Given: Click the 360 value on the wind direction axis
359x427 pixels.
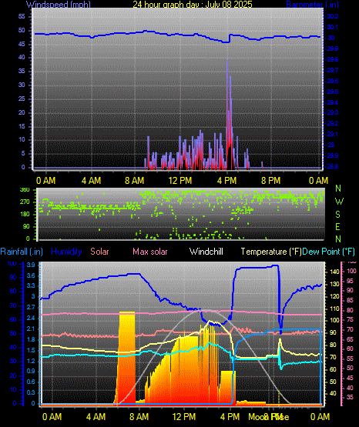Looking at the screenshot, I should tap(25, 190).
